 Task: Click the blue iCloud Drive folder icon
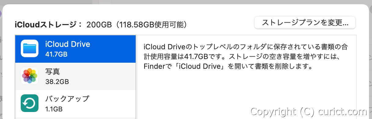pos(30,49)
